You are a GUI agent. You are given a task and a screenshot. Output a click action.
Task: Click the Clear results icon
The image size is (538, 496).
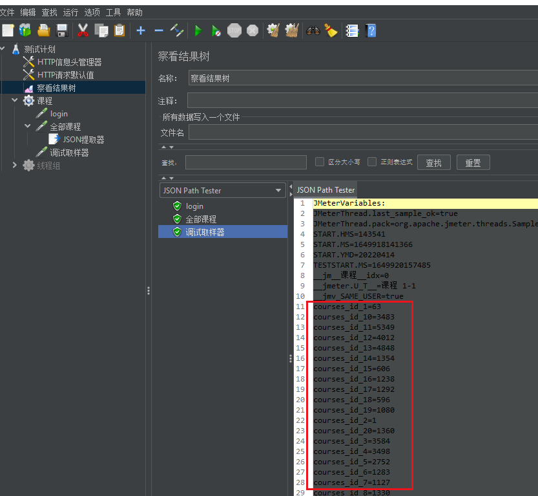273,30
